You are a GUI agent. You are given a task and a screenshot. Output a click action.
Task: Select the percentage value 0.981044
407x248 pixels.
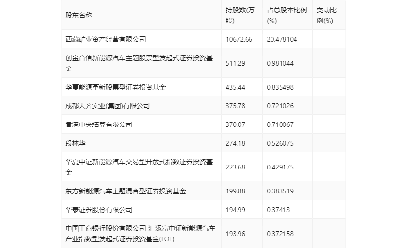(x=280, y=63)
